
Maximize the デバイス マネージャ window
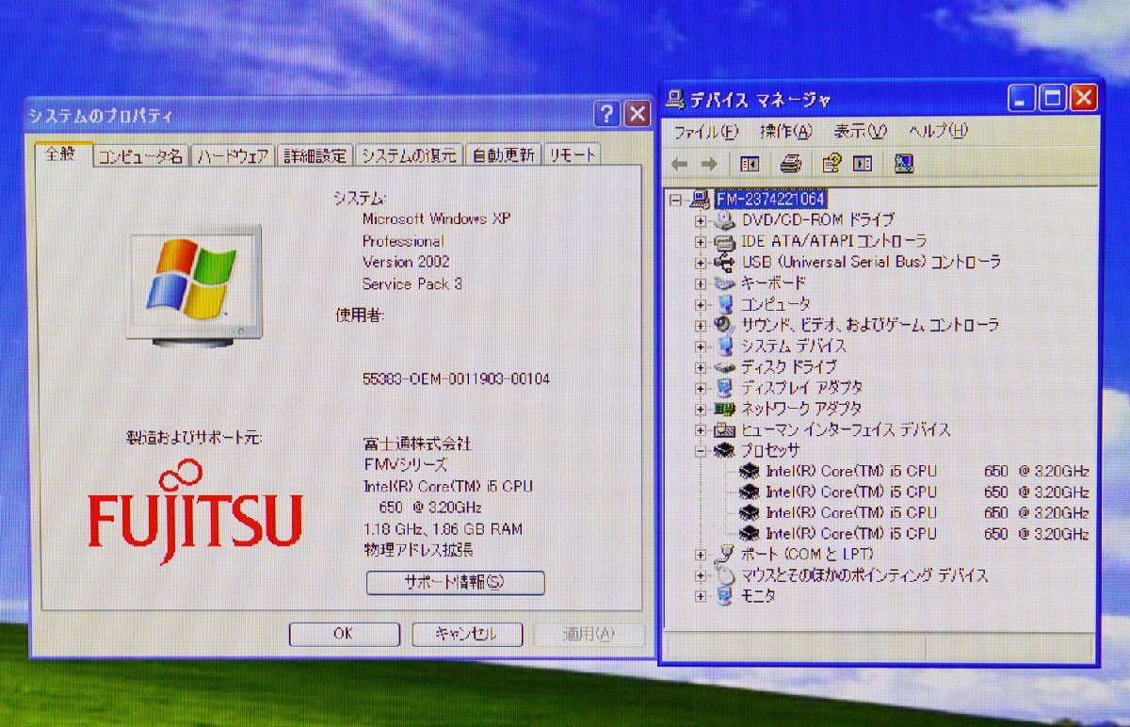1053,98
